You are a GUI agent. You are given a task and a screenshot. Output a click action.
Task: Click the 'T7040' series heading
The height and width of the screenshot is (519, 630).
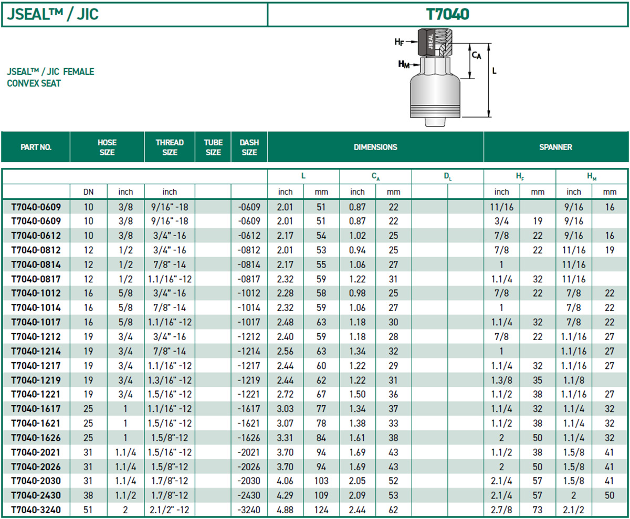447,14
